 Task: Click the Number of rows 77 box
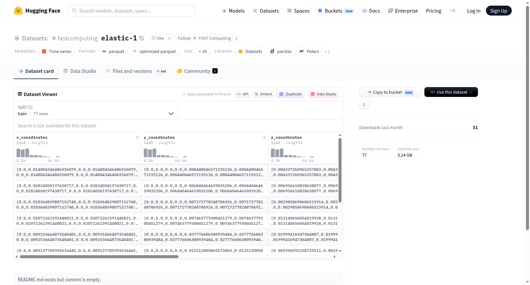376,152
